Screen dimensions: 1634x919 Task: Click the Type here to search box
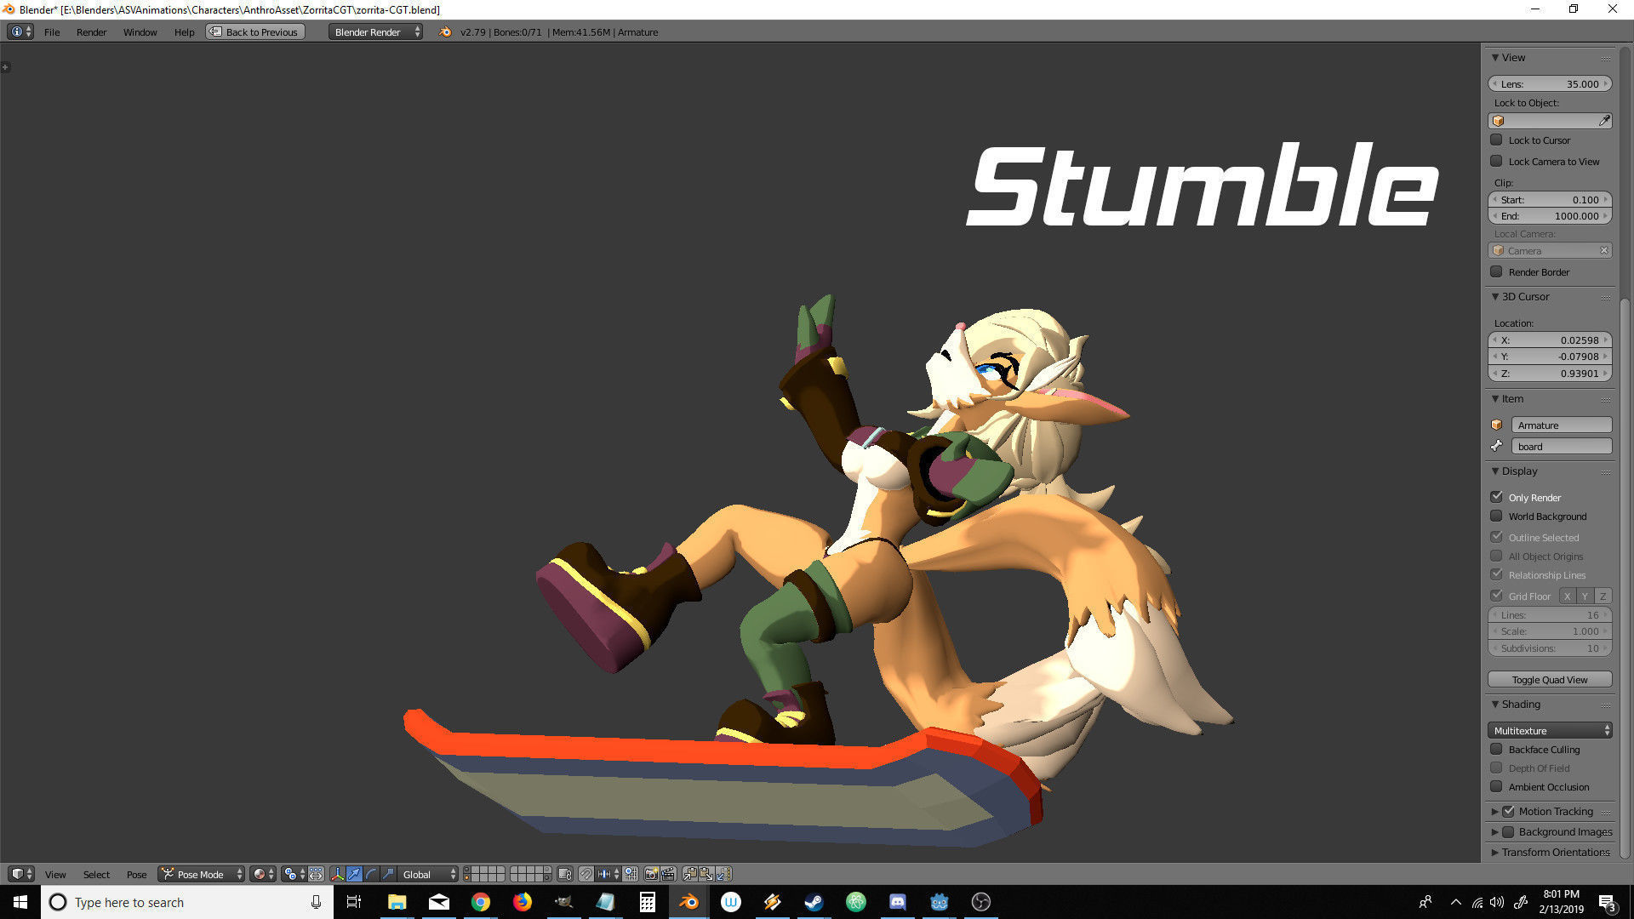point(187,902)
